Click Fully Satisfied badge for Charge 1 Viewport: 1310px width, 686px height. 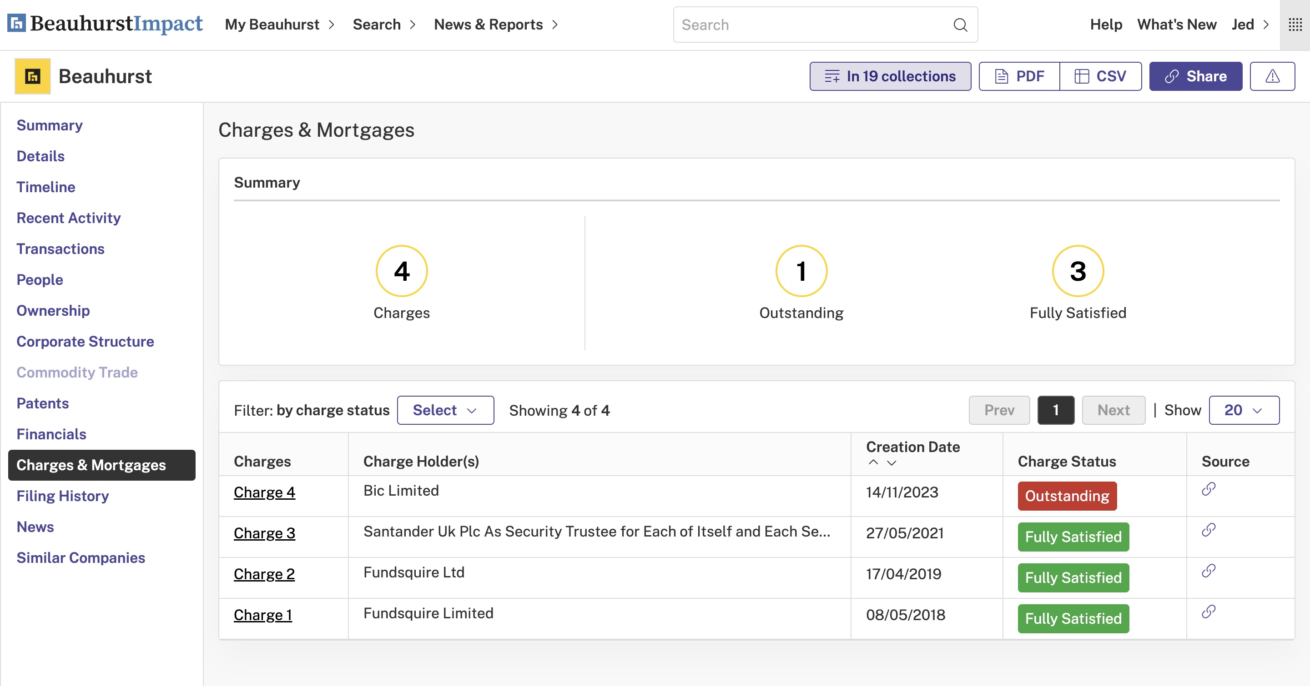1073,619
